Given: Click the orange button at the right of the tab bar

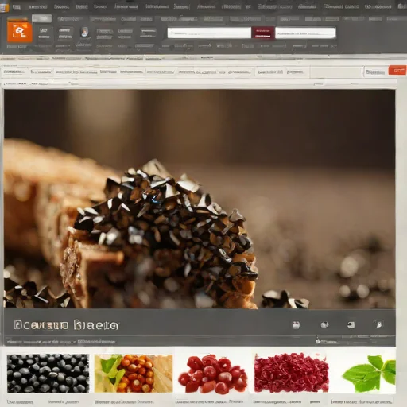Looking at the screenshot, I should (x=397, y=70).
